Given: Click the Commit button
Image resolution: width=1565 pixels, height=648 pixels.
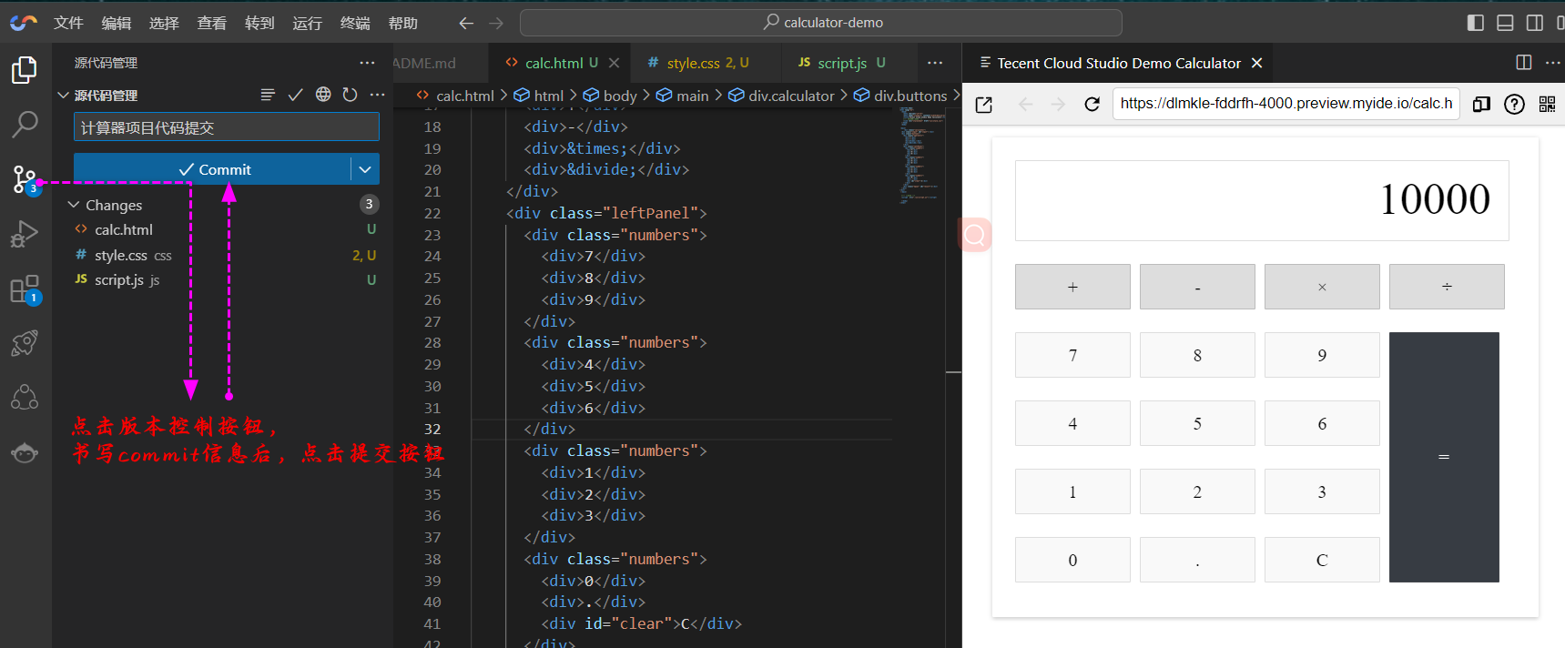Looking at the screenshot, I should pos(212,169).
